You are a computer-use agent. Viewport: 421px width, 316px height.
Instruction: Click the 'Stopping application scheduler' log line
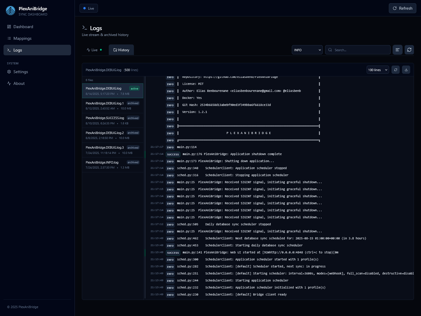279,175
